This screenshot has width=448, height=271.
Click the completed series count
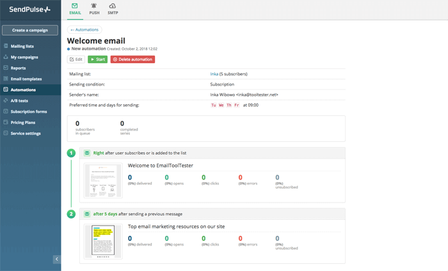tap(122, 123)
